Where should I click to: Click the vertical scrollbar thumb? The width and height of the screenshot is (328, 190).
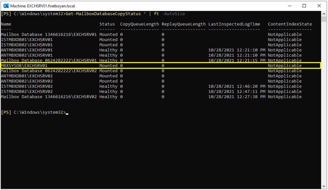click(x=324, y=19)
